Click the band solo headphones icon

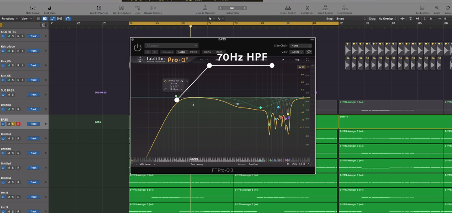pos(181,81)
